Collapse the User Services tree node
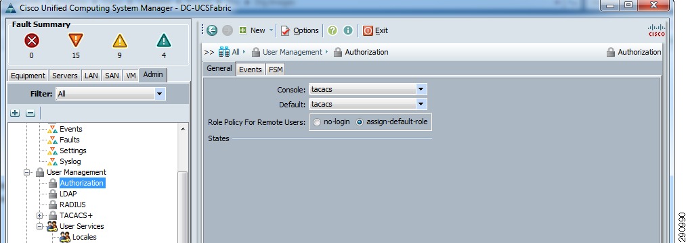The image size is (686, 243). tap(39, 226)
